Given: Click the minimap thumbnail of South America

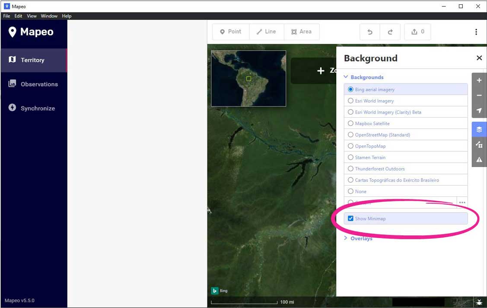Looking at the screenshot, I should coord(248,78).
